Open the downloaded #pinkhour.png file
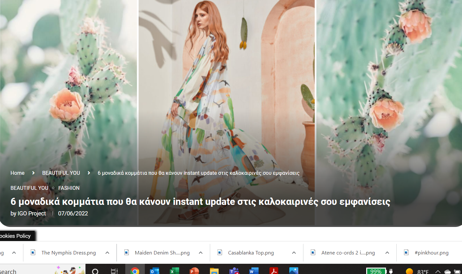The height and width of the screenshot is (274, 462). coord(431,253)
